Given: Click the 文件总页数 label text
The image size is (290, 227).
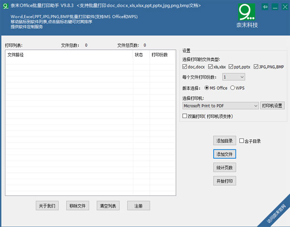Looking at the screenshot, I should [x=128, y=45].
